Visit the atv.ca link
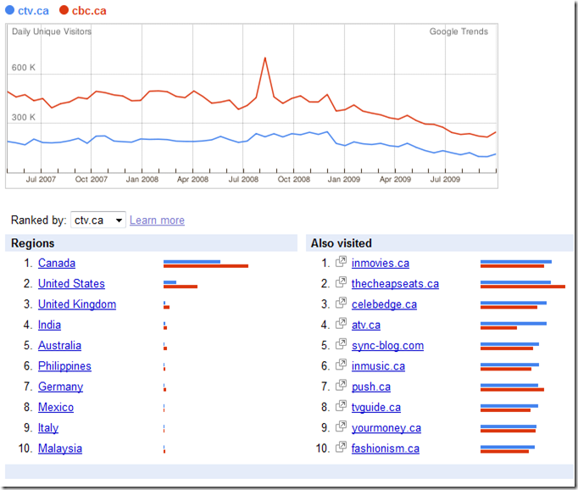 point(366,326)
